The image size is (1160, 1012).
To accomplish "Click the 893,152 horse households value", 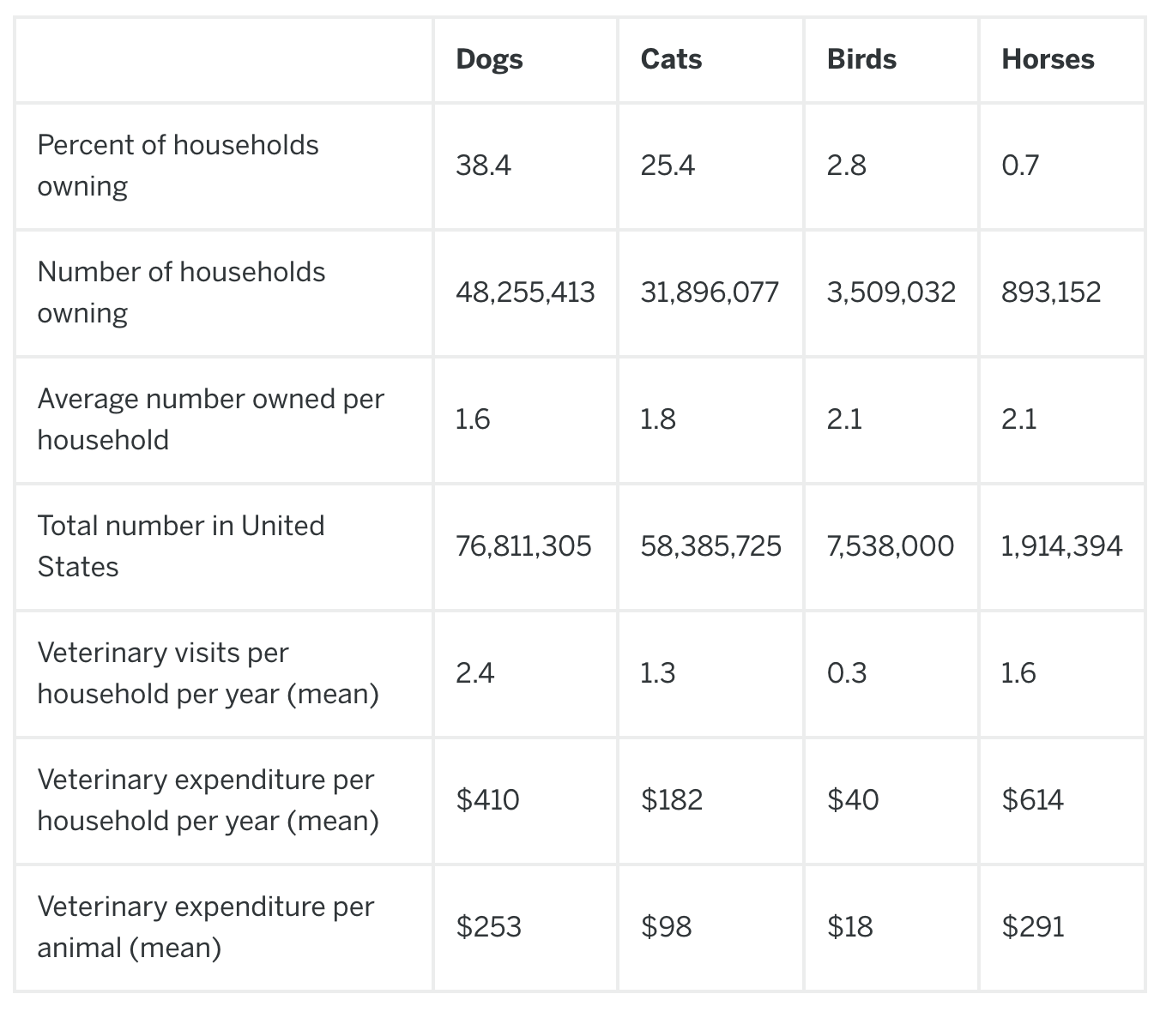I will click(1050, 292).
